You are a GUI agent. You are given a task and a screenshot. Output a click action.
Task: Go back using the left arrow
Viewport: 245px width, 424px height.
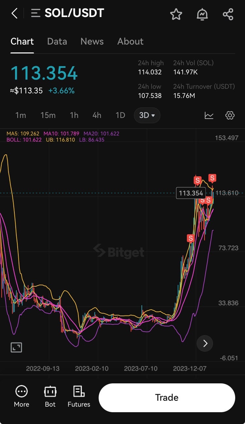[14, 13]
